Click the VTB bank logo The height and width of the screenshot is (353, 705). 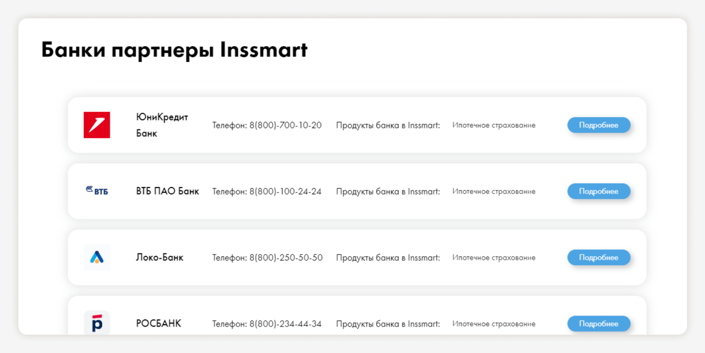coord(97,191)
